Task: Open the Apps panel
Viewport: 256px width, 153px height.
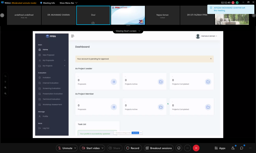Action: pos(220,148)
